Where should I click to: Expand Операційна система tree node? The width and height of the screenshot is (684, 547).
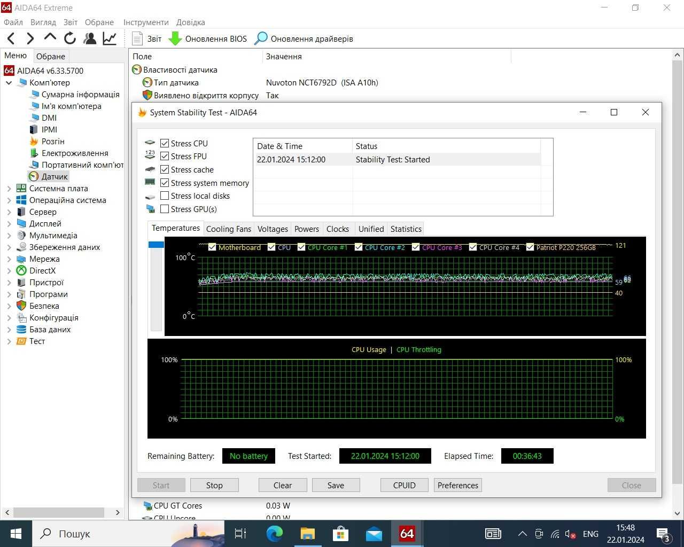[x=9, y=200]
